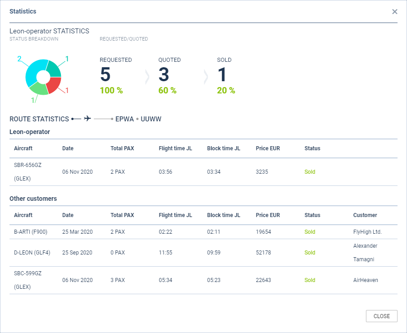Click the 0 PAX cell

[118, 253]
